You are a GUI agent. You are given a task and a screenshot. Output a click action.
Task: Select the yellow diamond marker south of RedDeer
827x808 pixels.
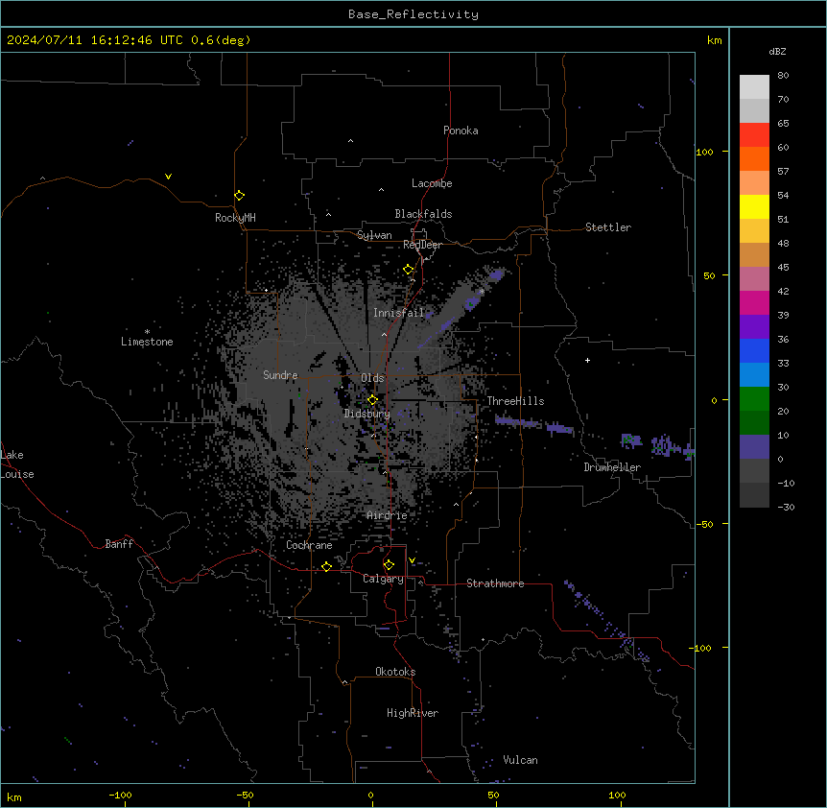click(x=409, y=270)
